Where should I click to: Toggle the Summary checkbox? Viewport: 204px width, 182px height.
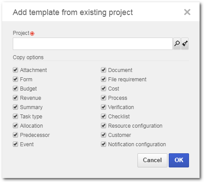point(15,107)
